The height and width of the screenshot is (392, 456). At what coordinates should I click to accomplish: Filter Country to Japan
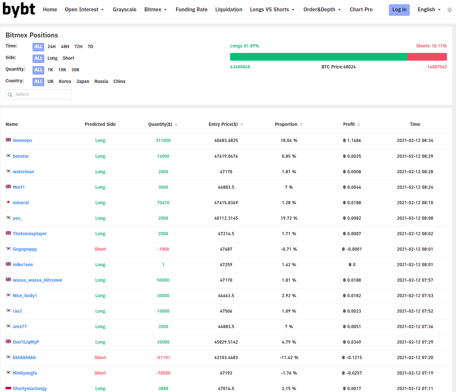point(83,82)
